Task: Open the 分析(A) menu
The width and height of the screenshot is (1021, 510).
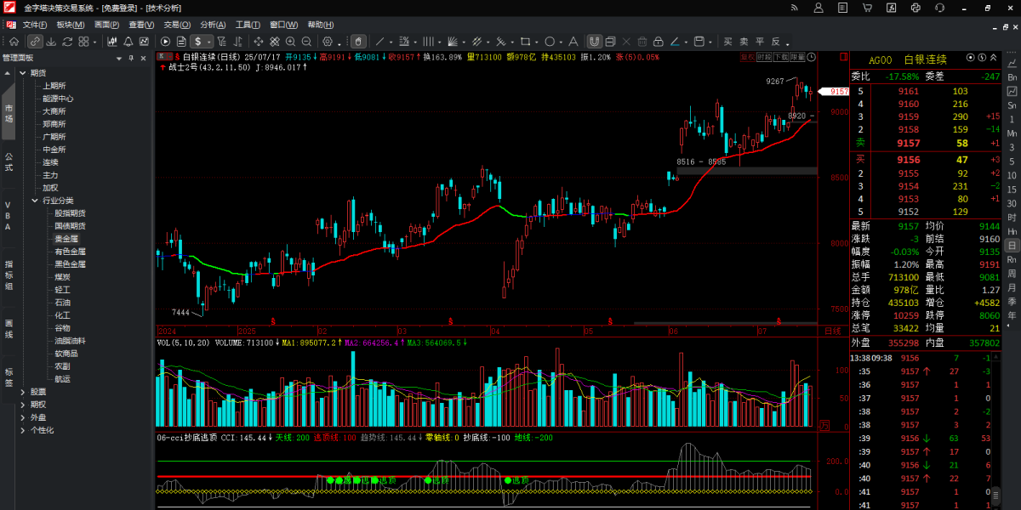Action: point(214,25)
